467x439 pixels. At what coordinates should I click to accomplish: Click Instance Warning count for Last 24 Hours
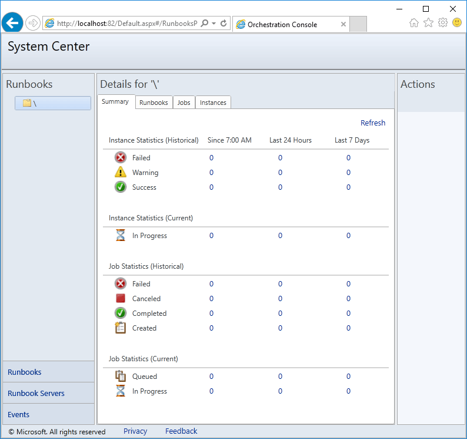tap(280, 172)
